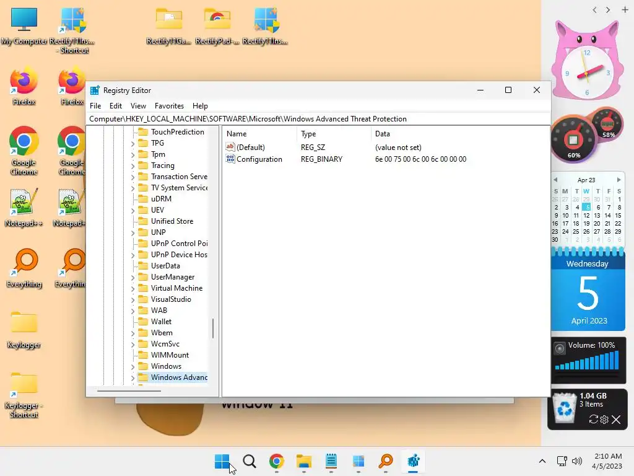Expand the TPG registry key

132,143
